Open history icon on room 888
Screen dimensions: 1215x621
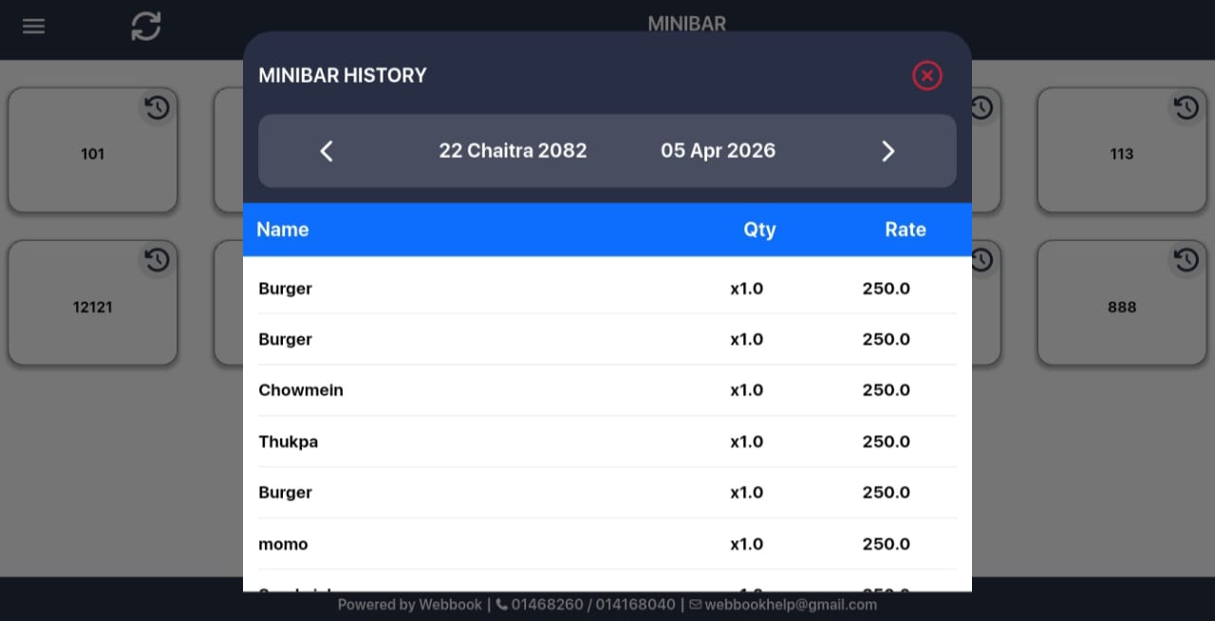click(1187, 259)
